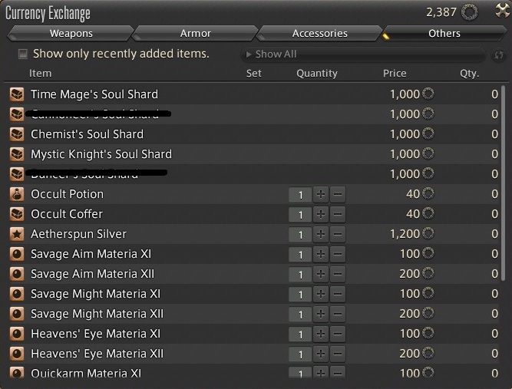Click the price currency icon for Aetherspun Silver

(x=428, y=233)
